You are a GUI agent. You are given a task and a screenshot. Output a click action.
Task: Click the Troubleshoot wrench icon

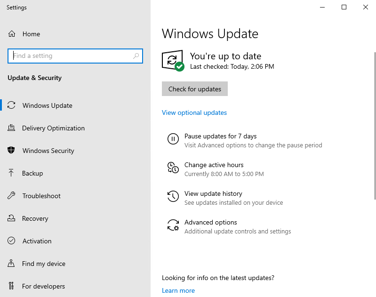pos(11,195)
